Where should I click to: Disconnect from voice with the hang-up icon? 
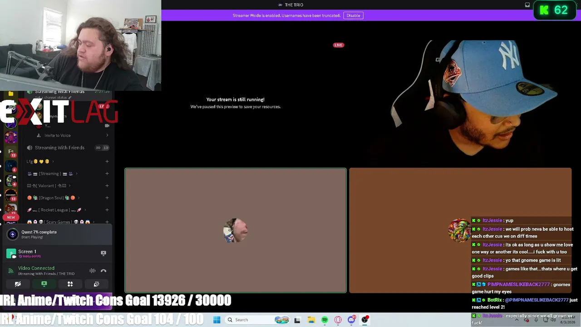(103, 271)
